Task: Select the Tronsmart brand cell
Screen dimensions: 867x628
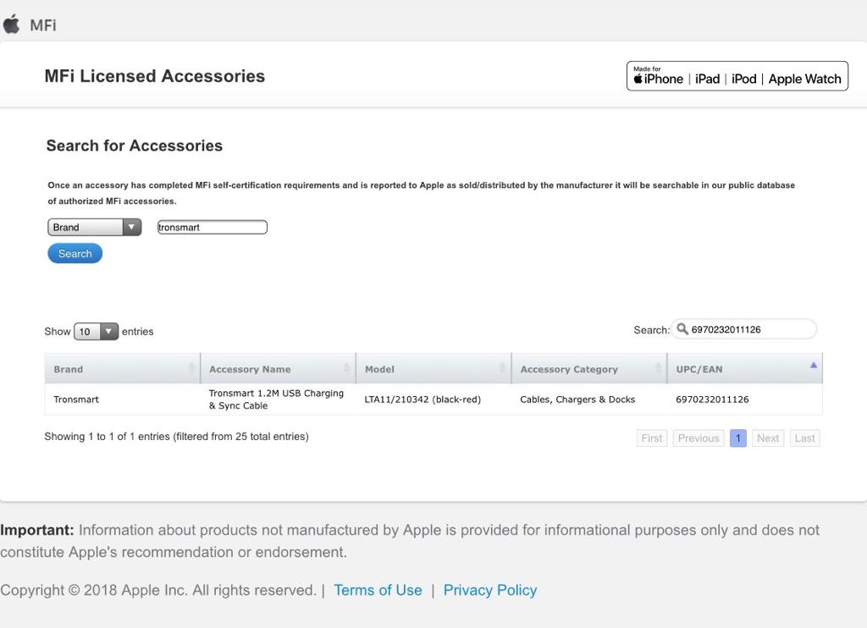Action: 122,399
